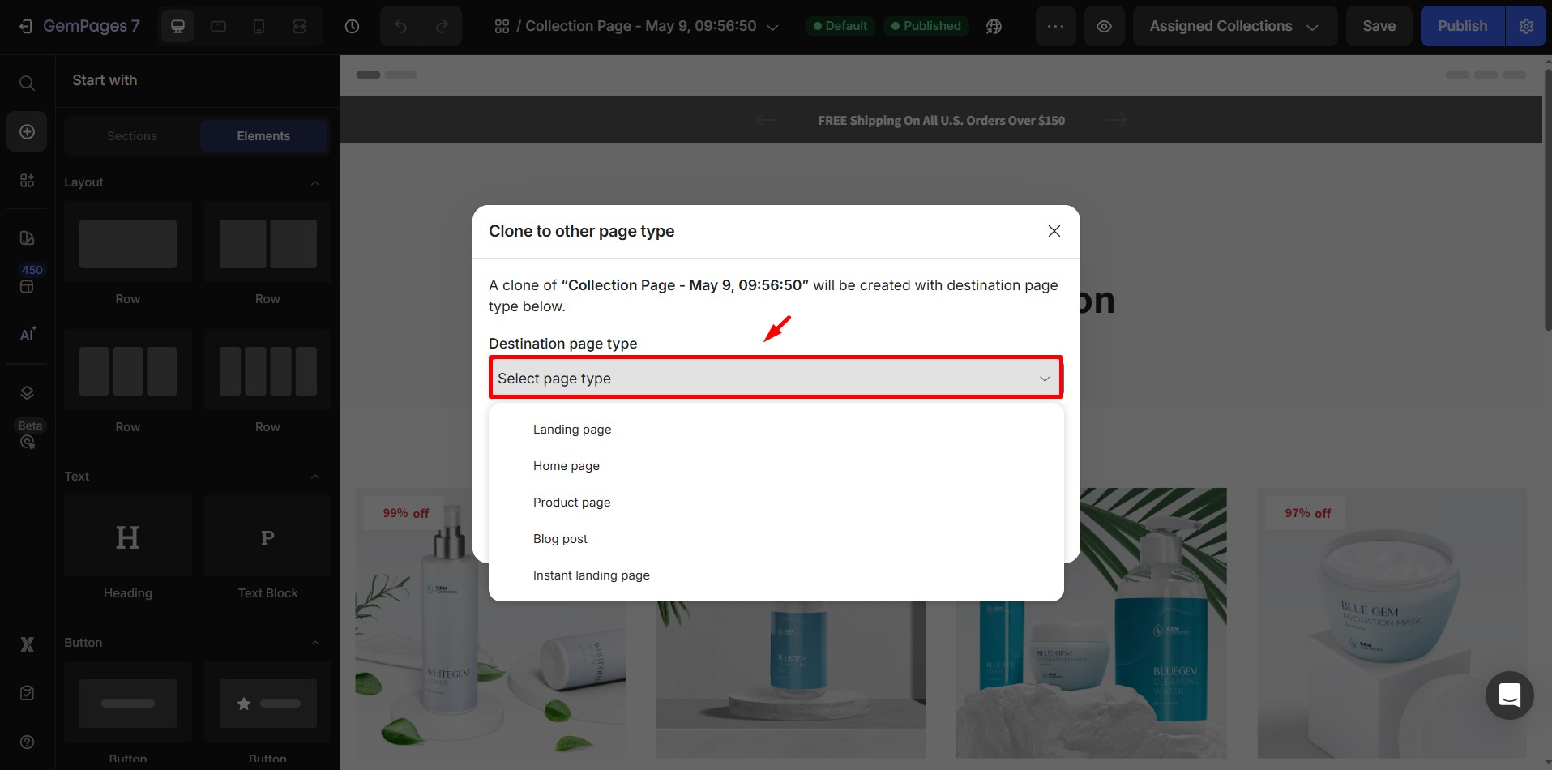The width and height of the screenshot is (1552, 770).
Task: Open the fit-to-screen preview icon
Action: pyautogui.click(x=299, y=26)
